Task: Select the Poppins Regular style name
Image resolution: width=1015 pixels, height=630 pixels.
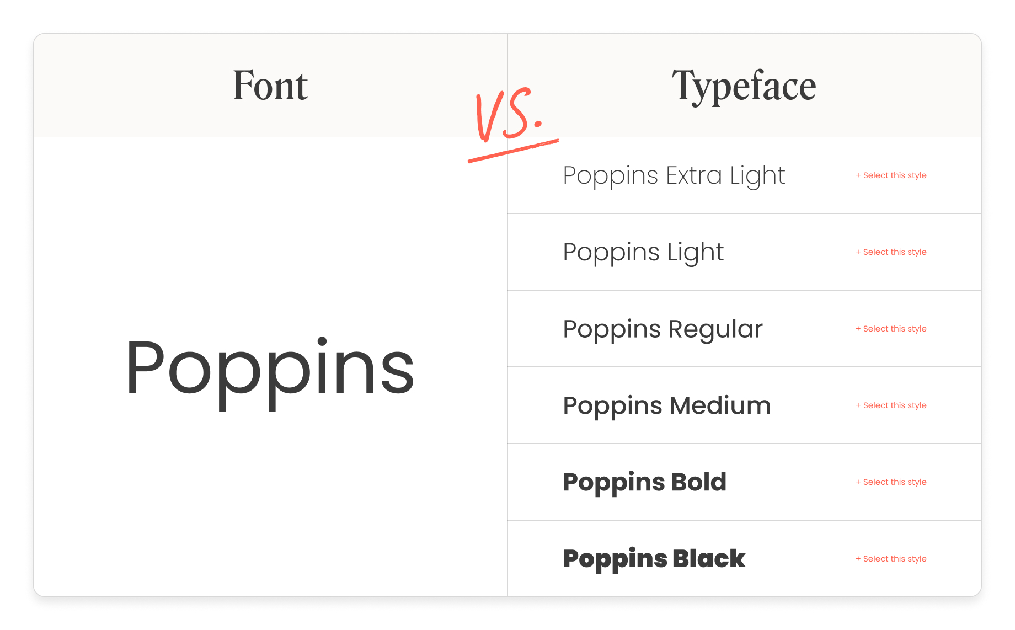Action: point(663,329)
